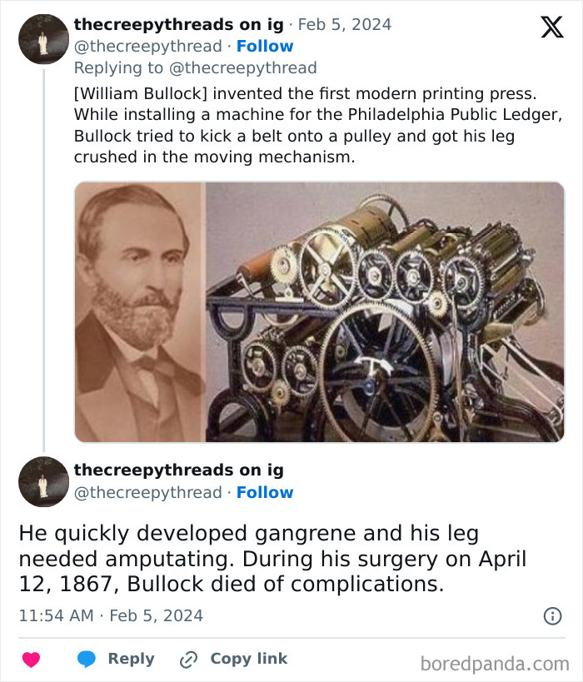The width and height of the screenshot is (583, 682).
Task: Click the Reply text label
Action: click(130, 659)
